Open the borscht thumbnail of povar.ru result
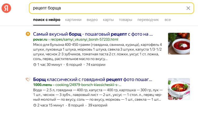Image resolution: width=198 pixels, height=113 pixels. [x=179, y=44]
